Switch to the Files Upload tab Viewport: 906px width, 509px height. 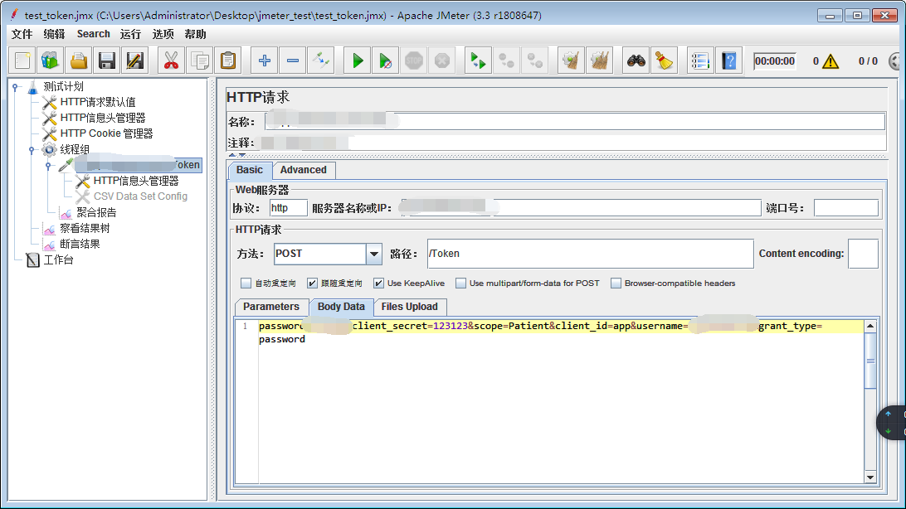pyautogui.click(x=410, y=307)
